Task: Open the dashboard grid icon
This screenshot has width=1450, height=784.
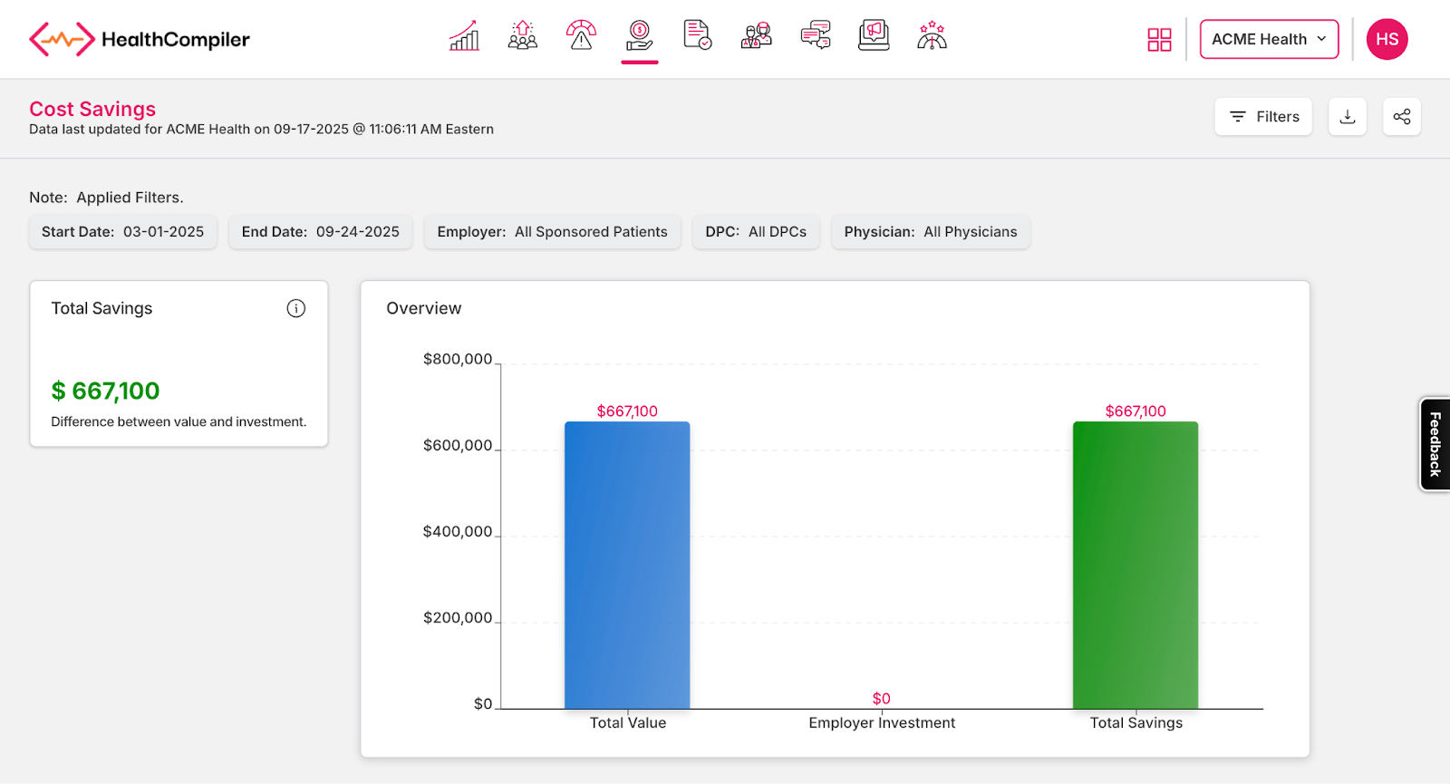Action: (1159, 40)
